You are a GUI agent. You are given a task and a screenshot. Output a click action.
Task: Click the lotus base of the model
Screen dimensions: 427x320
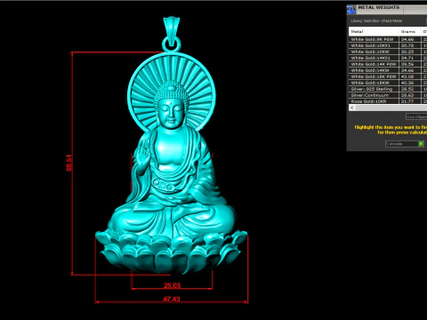click(x=172, y=252)
